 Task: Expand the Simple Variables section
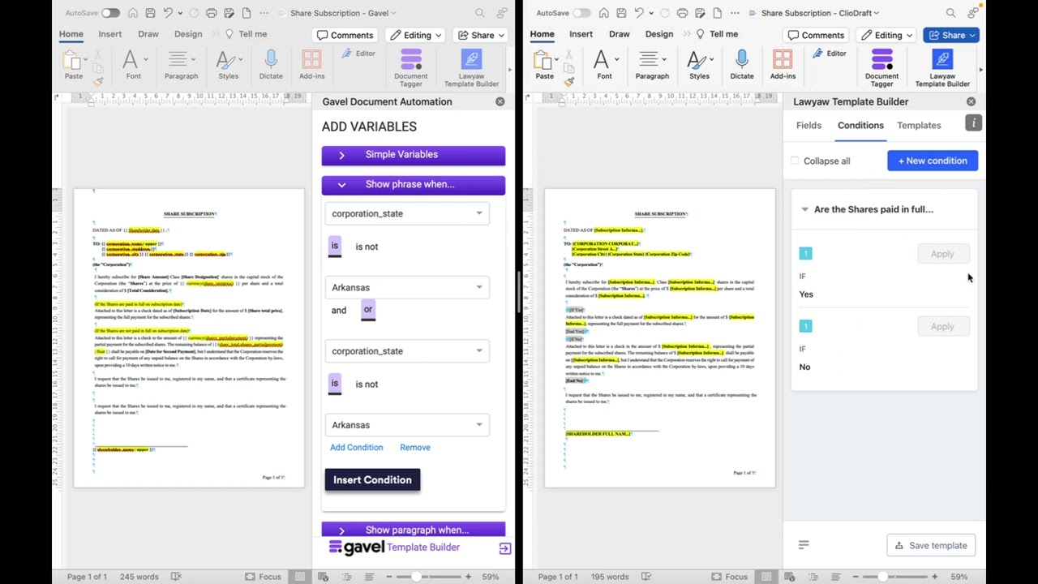(x=414, y=155)
